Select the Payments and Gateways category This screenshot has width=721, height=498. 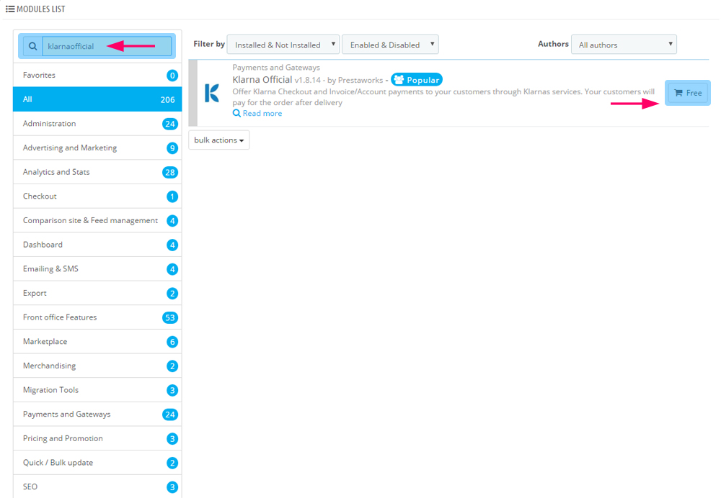66,415
